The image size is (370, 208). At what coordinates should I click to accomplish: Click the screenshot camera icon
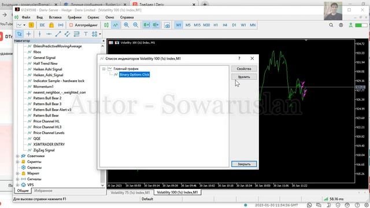coord(167,25)
